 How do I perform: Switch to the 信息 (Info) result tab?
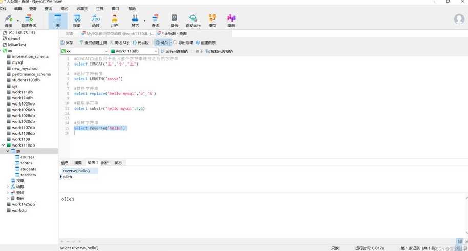[65, 163]
